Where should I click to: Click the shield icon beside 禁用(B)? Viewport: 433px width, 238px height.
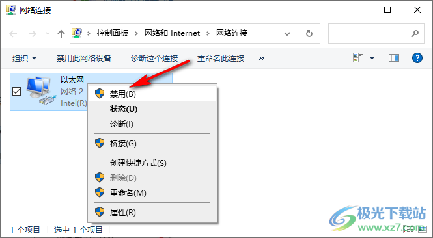click(x=100, y=94)
